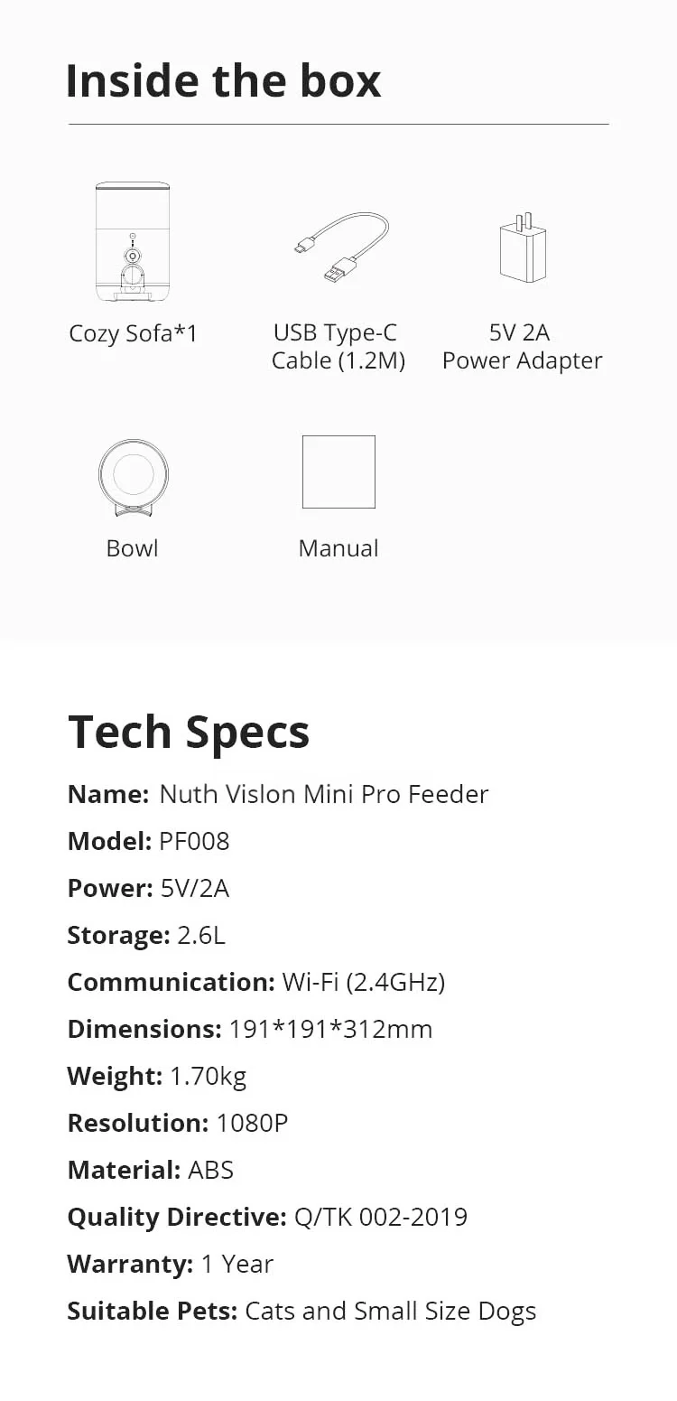The image size is (677, 1401).
Task: Click the round bowl icon
Action: pyautogui.click(x=133, y=477)
